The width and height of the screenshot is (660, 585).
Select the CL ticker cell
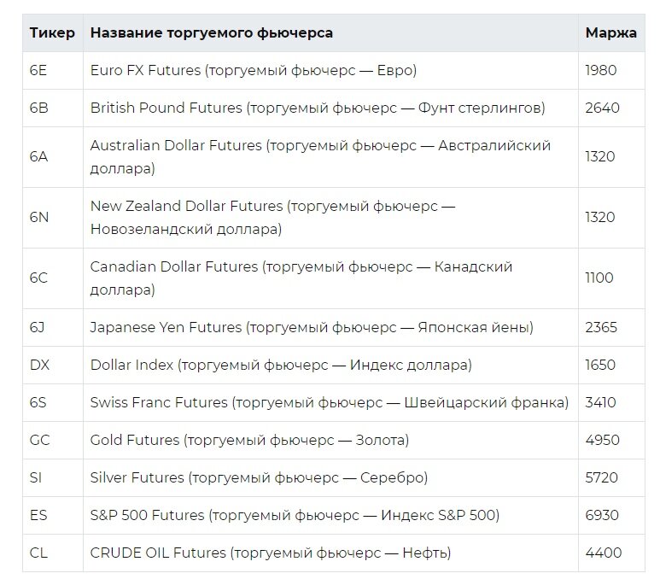39,553
